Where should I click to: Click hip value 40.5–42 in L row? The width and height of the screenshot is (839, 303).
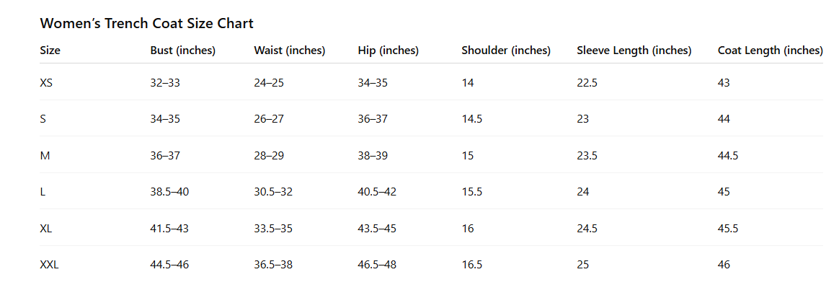point(377,192)
